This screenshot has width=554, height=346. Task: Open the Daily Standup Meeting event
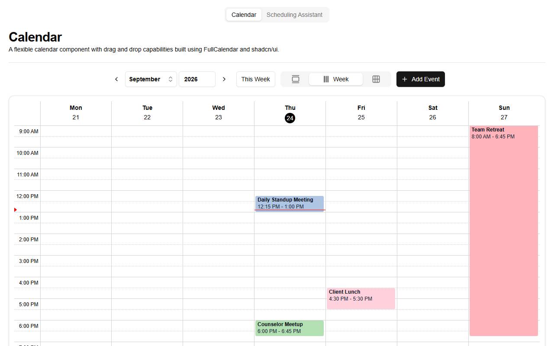(290, 204)
